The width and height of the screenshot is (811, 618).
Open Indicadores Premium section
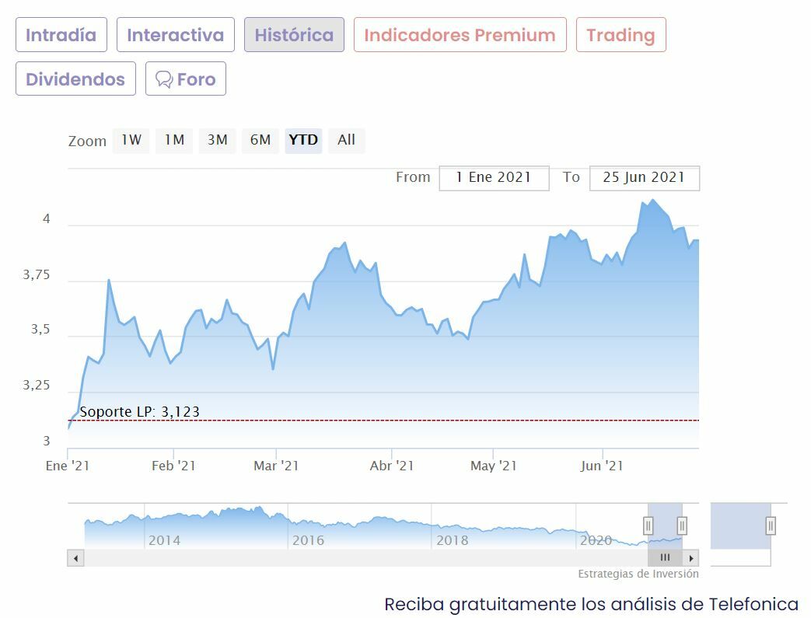pyautogui.click(x=460, y=35)
